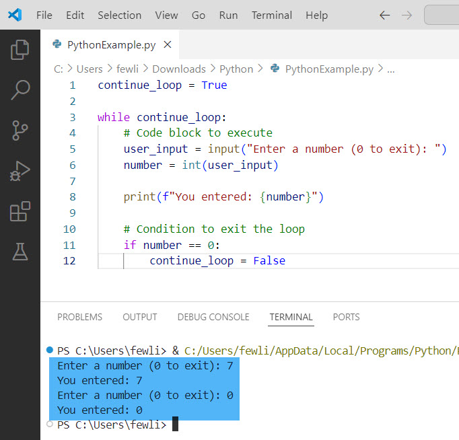Click the command center search box

442,15
